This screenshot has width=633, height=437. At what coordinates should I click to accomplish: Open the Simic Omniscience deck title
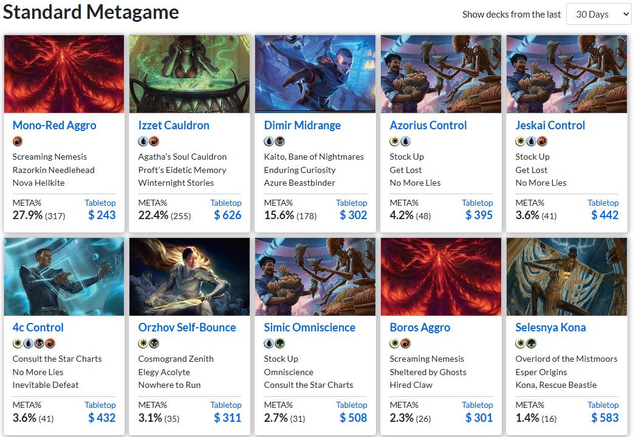click(x=309, y=328)
